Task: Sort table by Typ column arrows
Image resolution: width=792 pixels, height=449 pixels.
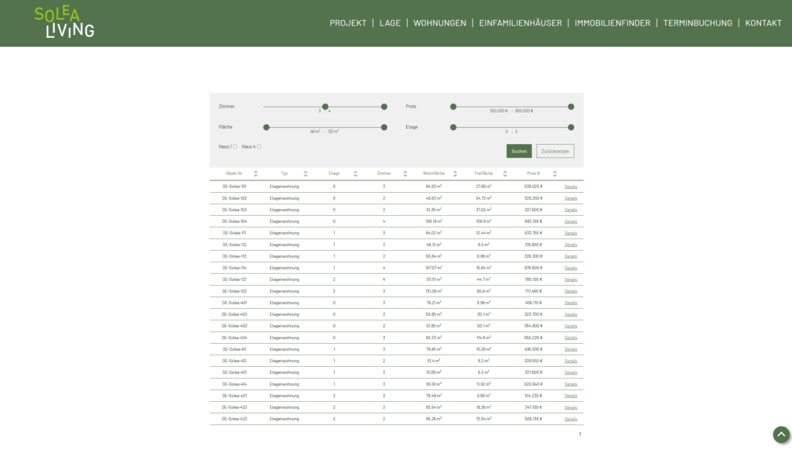Action: (306, 173)
